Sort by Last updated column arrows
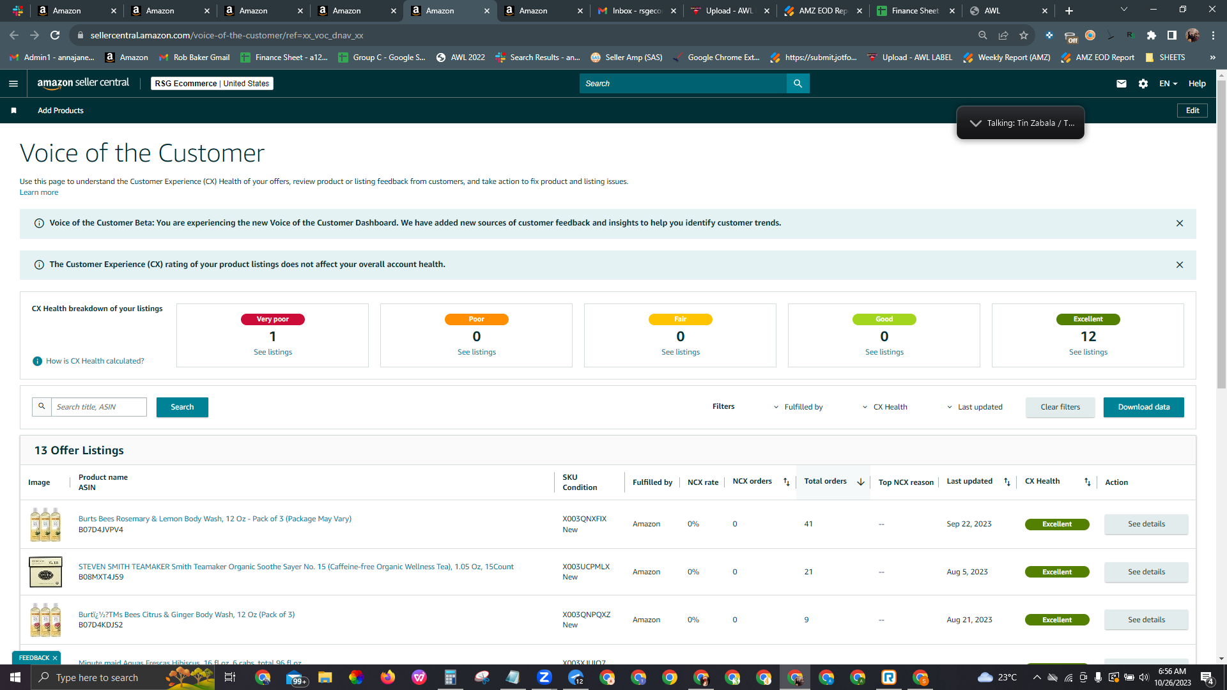This screenshot has height=690, width=1227. 1007,482
